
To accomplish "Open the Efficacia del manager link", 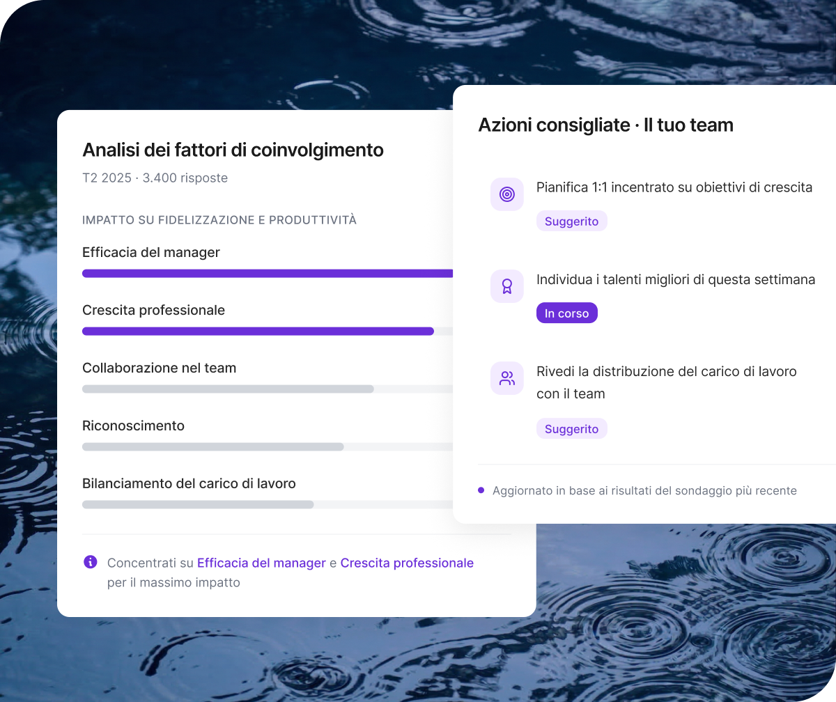I will (261, 563).
